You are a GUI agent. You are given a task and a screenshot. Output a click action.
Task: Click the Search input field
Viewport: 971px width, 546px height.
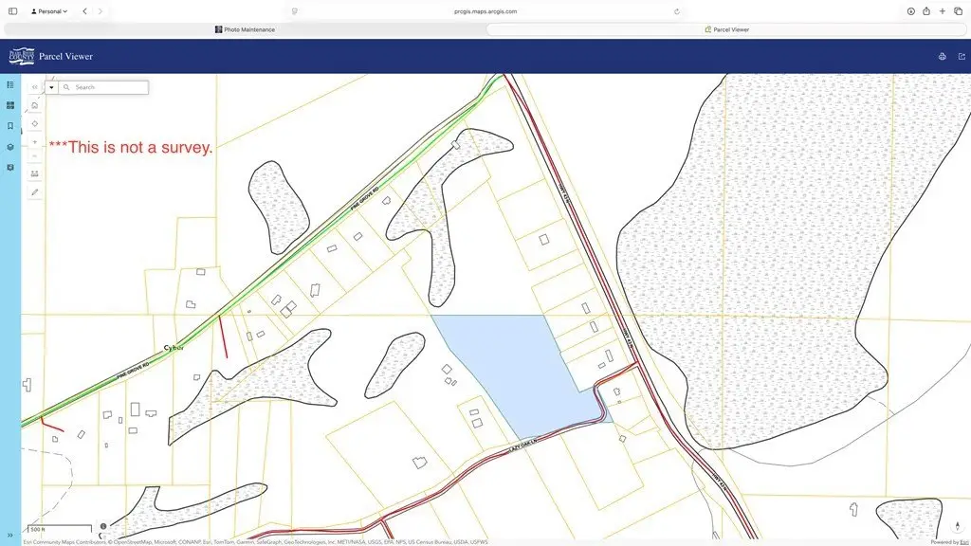(x=110, y=87)
